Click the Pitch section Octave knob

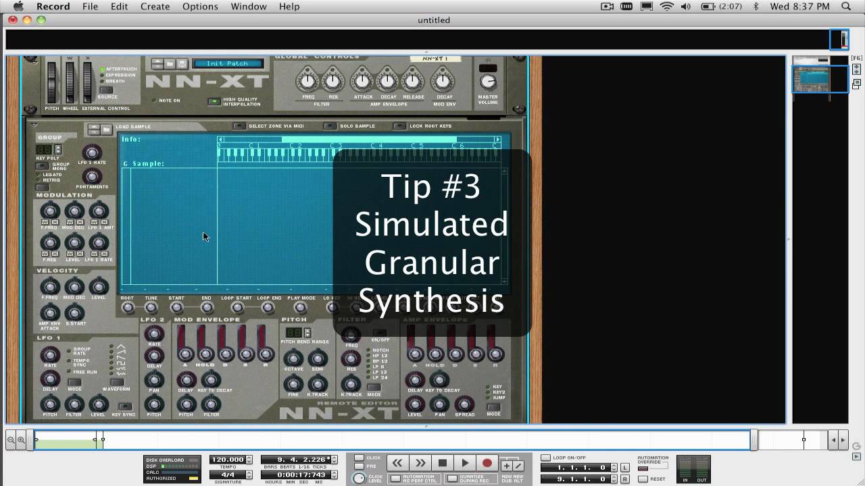[x=293, y=358]
